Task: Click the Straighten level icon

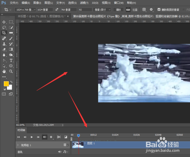Action: [x=128, y=10]
